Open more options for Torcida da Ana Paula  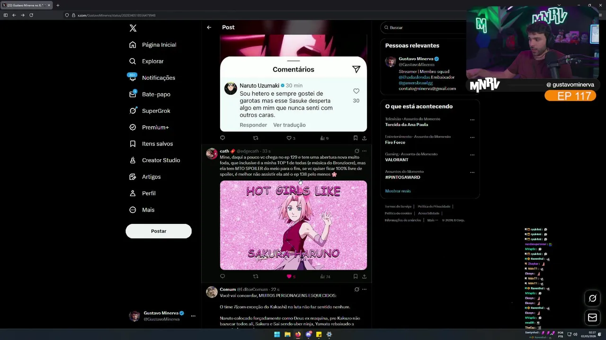[x=472, y=120]
